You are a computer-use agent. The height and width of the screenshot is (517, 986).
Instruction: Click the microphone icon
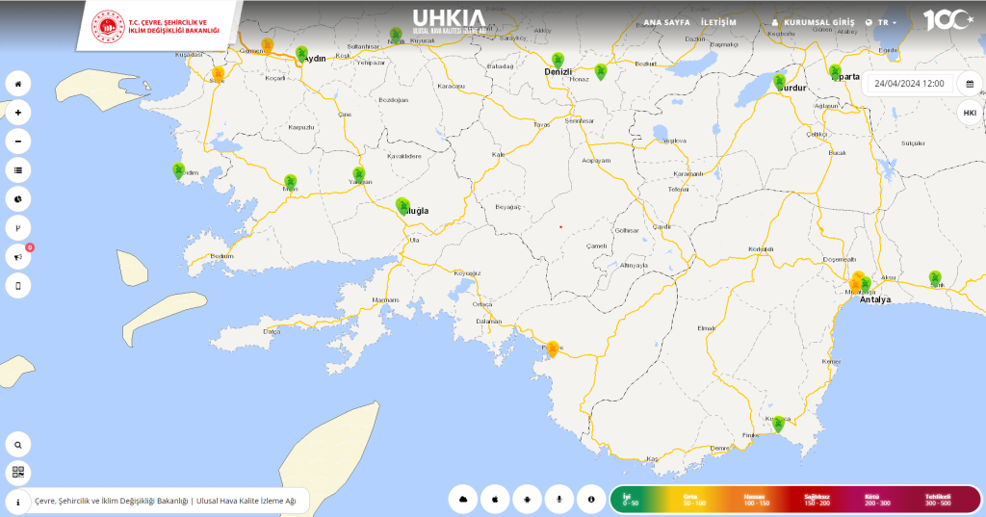[559, 500]
